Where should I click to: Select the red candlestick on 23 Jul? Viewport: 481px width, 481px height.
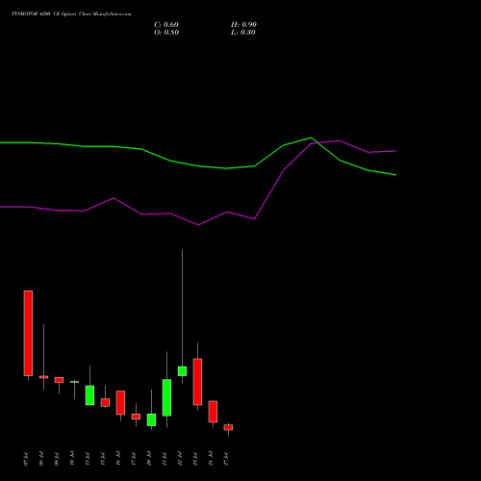click(x=197, y=382)
